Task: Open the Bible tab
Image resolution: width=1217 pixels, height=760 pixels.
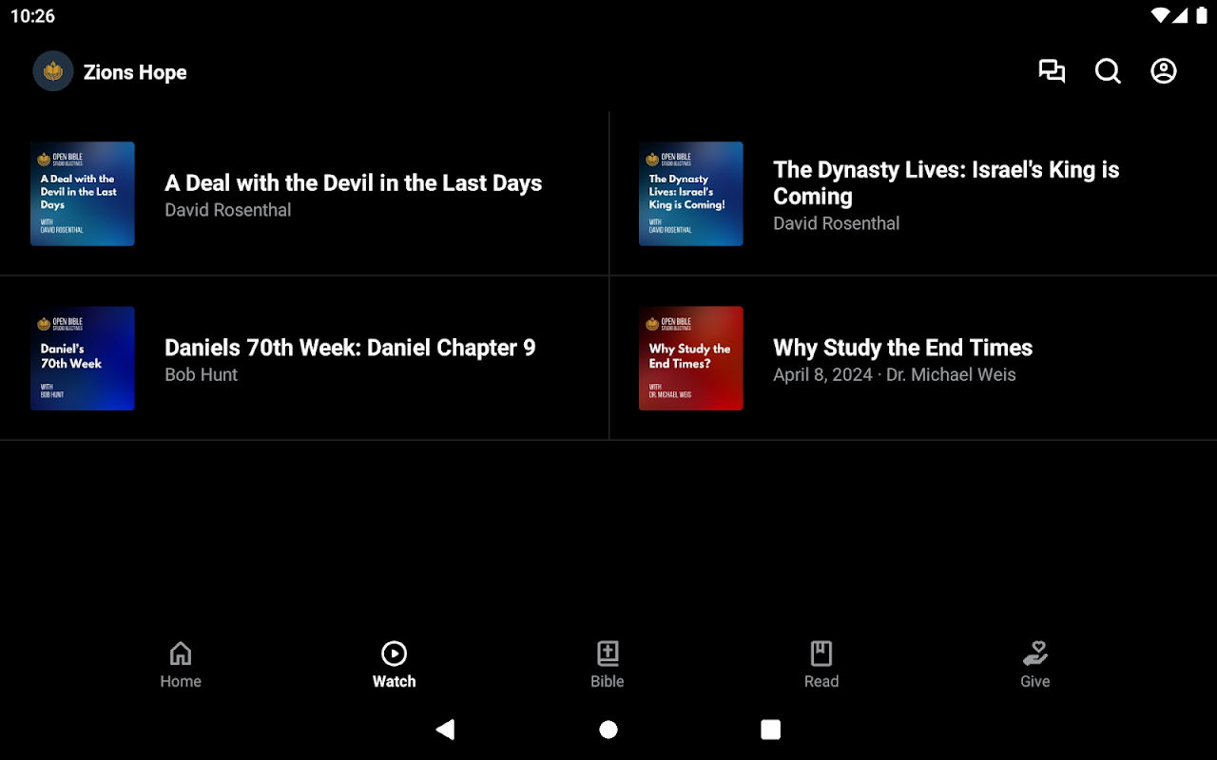Action: [x=608, y=665]
